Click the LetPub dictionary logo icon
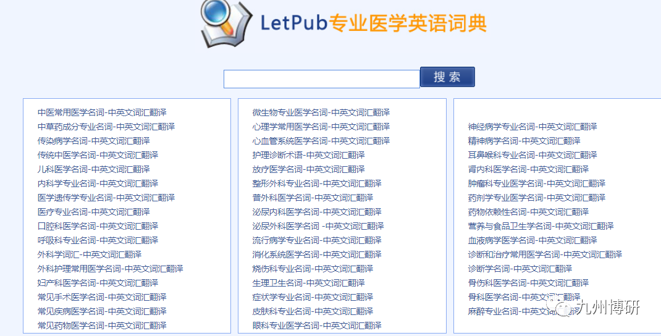The width and height of the screenshot is (661, 336). coord(226,23)
